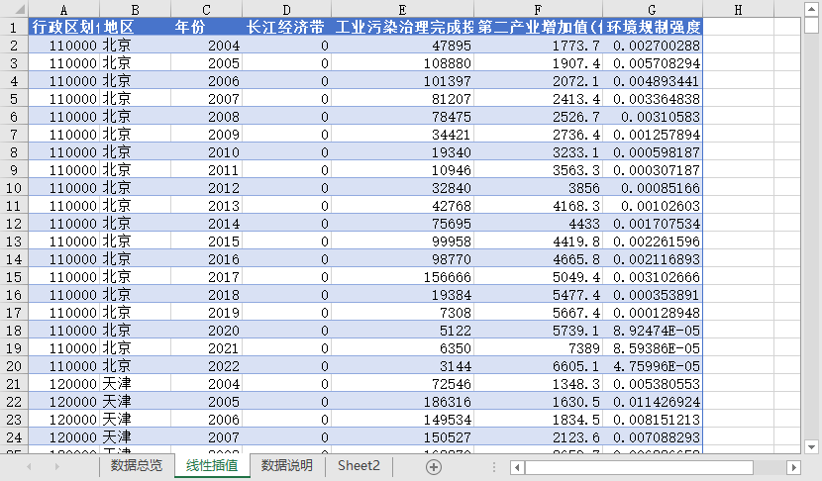Image resolution: width=822 pixels, height=481 pixels.
Task: Select column H header
Action: coord(738,10)
